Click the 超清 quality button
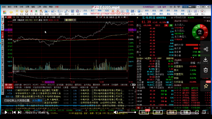 coord(171,112)
